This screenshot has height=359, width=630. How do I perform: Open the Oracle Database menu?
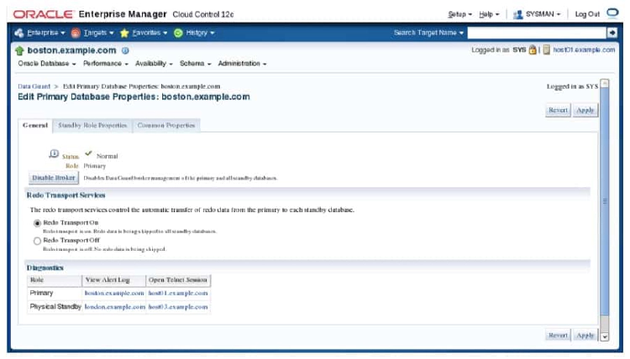(x=46, y=64)
